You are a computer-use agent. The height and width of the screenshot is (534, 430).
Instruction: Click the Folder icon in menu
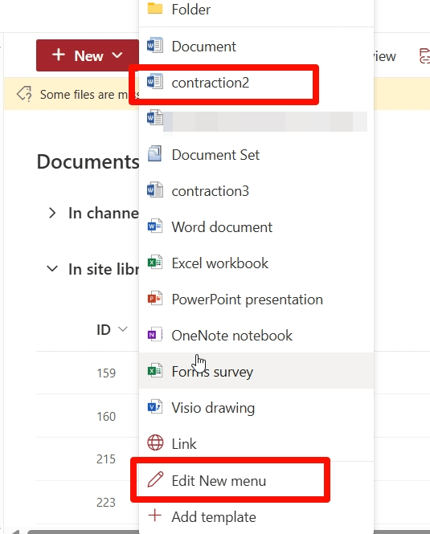(155, 8)
